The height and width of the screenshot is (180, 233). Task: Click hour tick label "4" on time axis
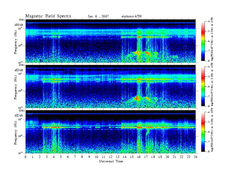(x=54, y=157)
